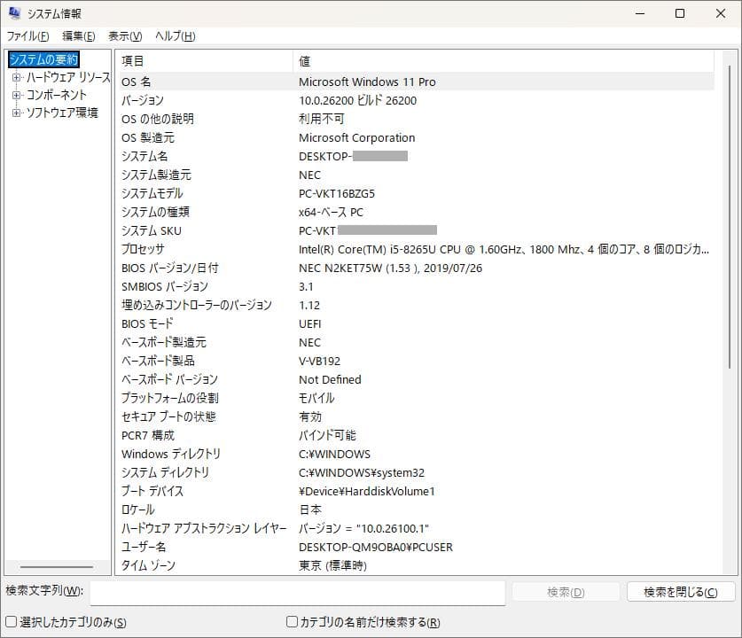Select the ロケール row label
This screenshot has height=638, width=742.
tap(138, 510)
